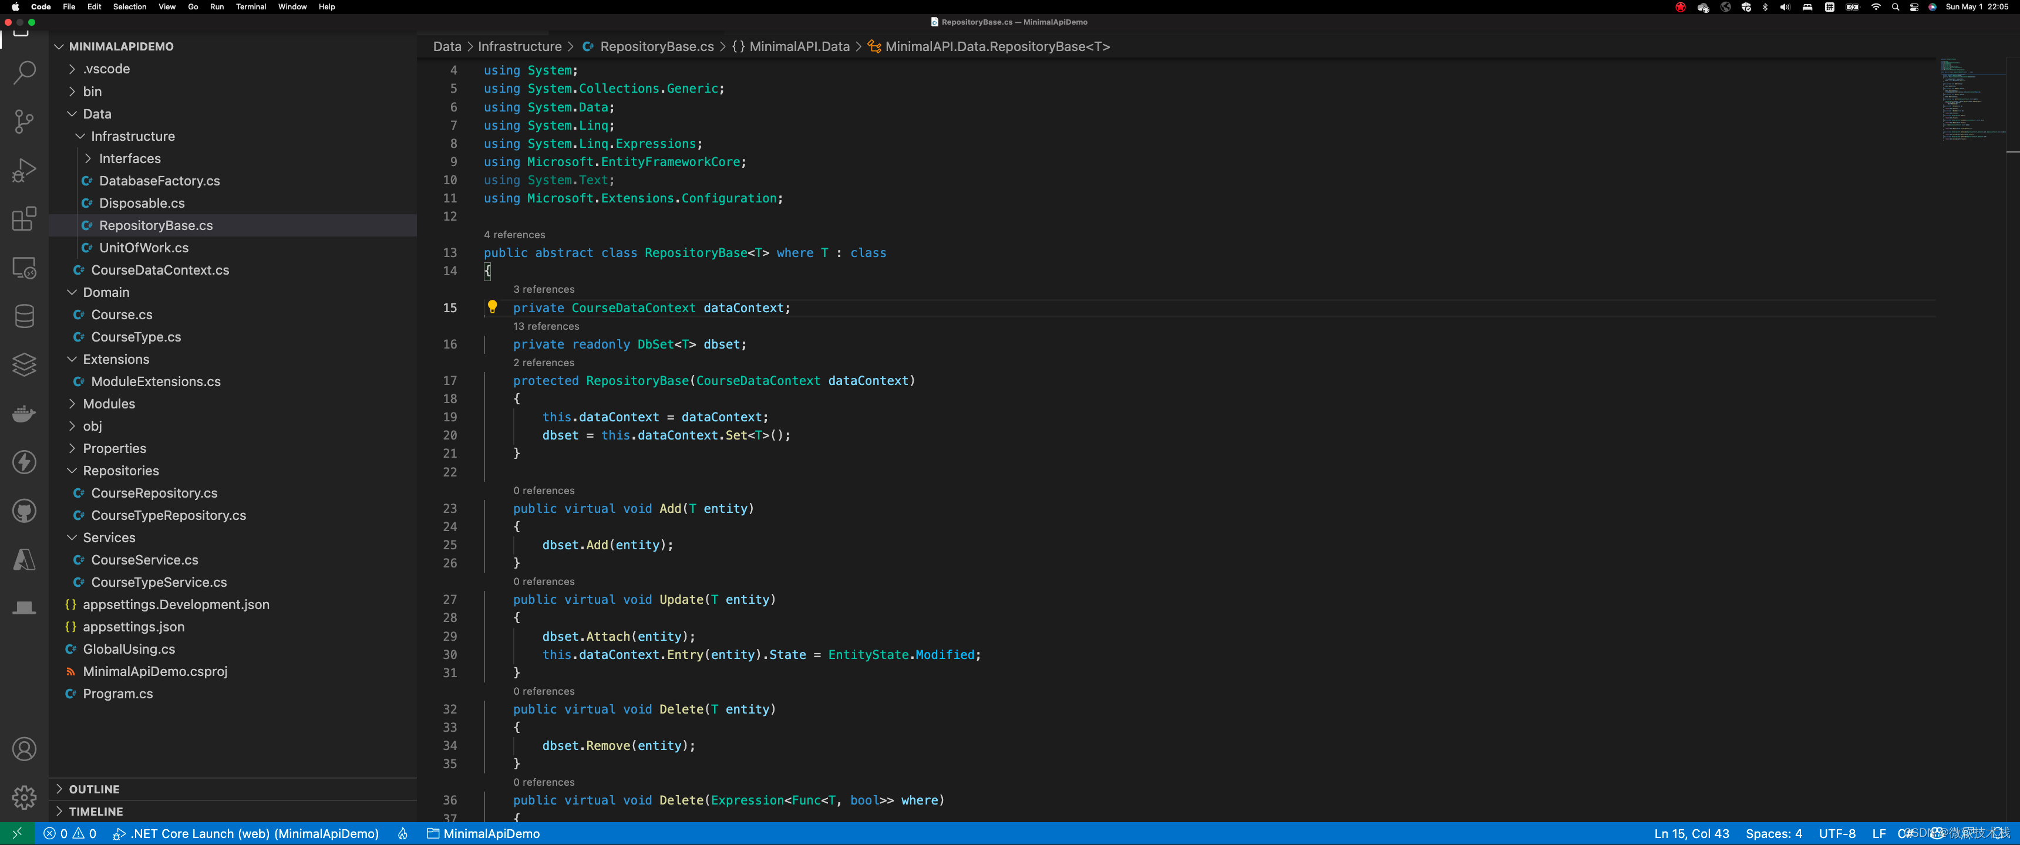Open the GitHub view icon
This screenshot has width=2020, height=845.
point(24,511)
